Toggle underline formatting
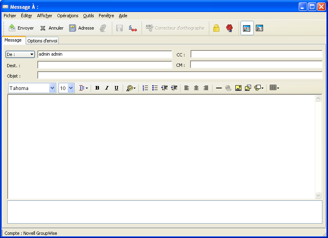This screenshot has width=328, height=238. pos(117,88)
